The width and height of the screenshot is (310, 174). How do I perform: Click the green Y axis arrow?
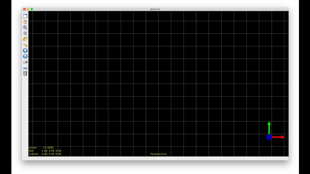(269, 128)
